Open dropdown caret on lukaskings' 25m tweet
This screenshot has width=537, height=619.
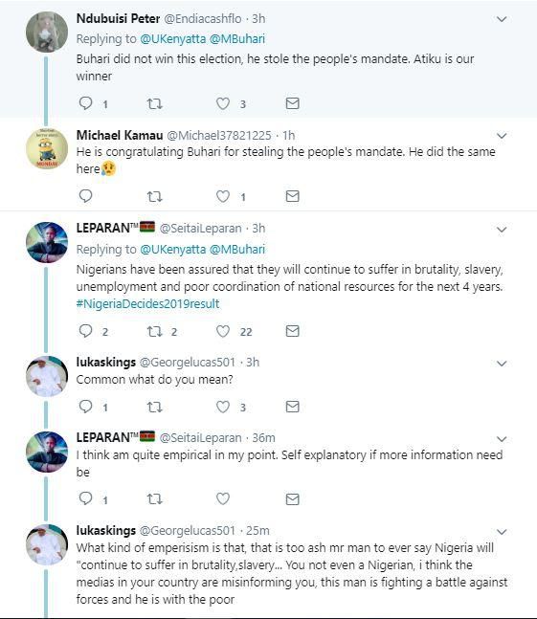(502, 532)
